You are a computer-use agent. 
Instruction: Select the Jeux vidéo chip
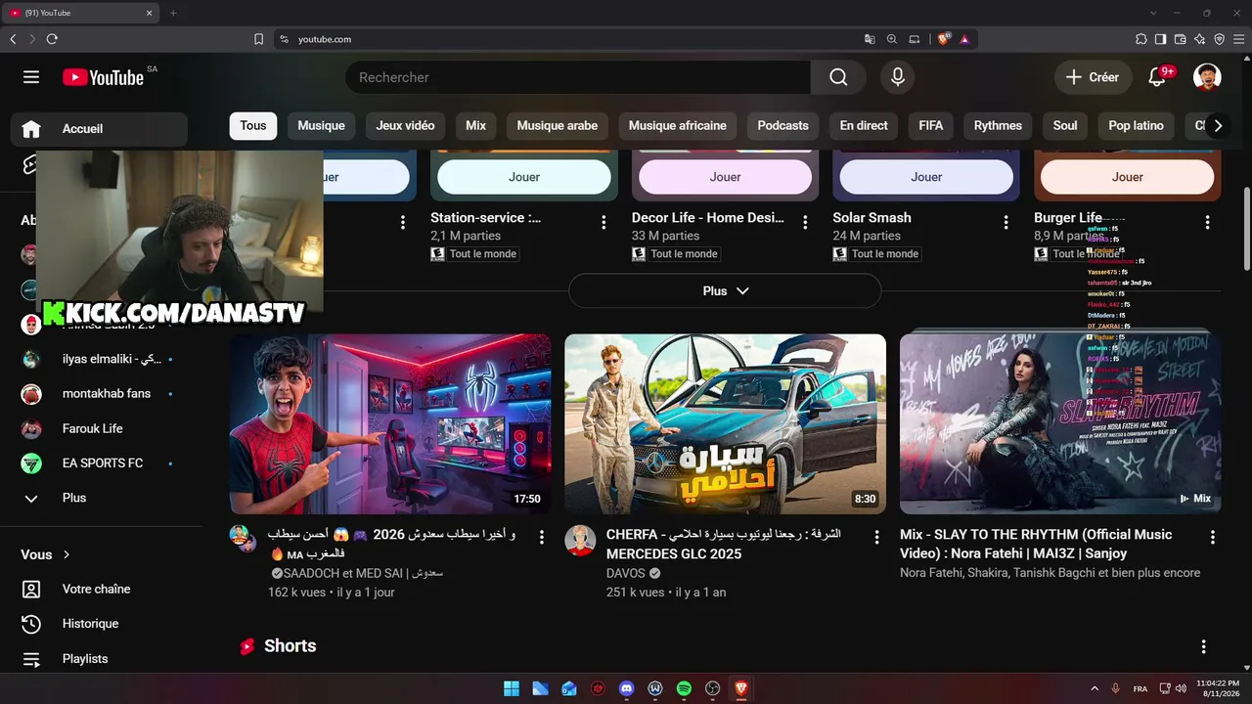(x=405, y=125)
